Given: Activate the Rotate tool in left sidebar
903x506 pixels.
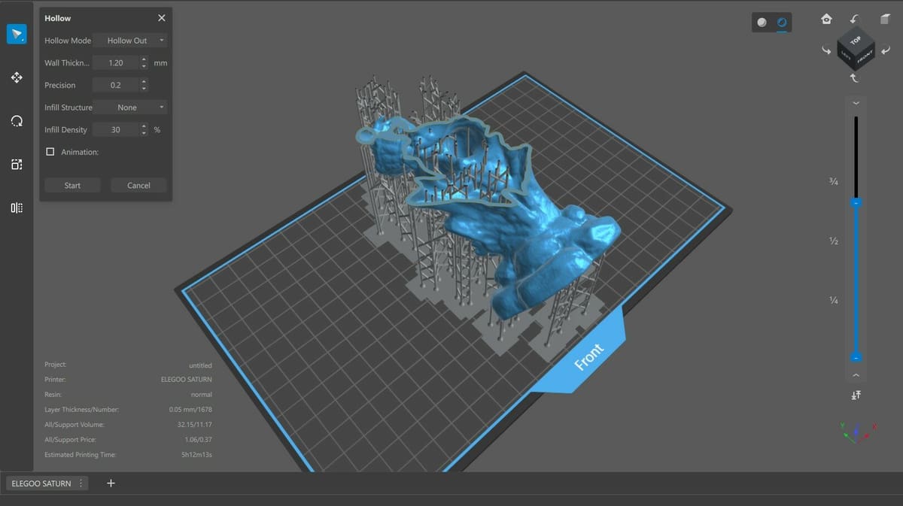Looking at the screenshot, I should pos(17,121).
